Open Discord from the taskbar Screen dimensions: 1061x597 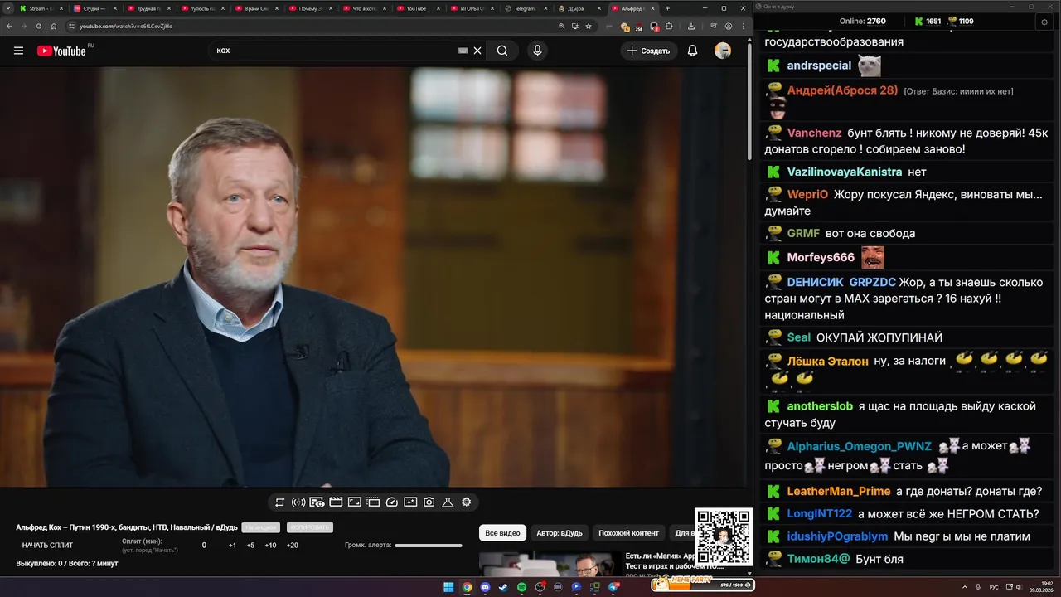pos(485,587)
